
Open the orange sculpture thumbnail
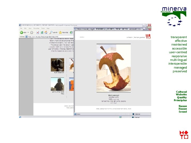click(71, 84)
